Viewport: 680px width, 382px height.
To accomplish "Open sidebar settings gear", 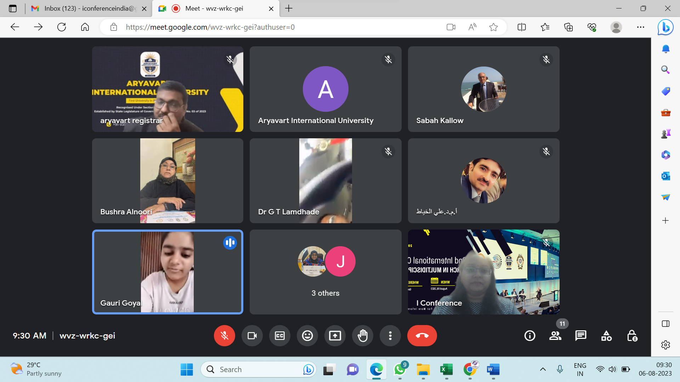I will tap(665, 345).
